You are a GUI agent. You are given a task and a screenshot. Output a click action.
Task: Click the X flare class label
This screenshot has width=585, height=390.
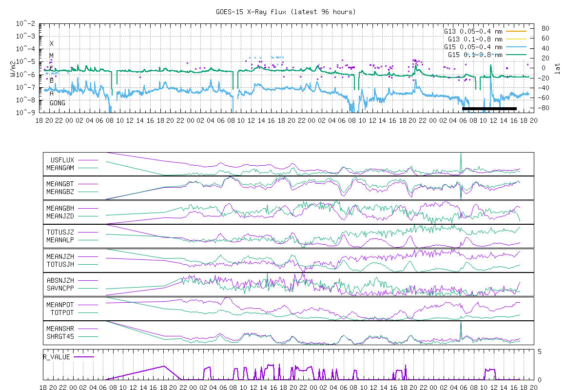[52, 43]
